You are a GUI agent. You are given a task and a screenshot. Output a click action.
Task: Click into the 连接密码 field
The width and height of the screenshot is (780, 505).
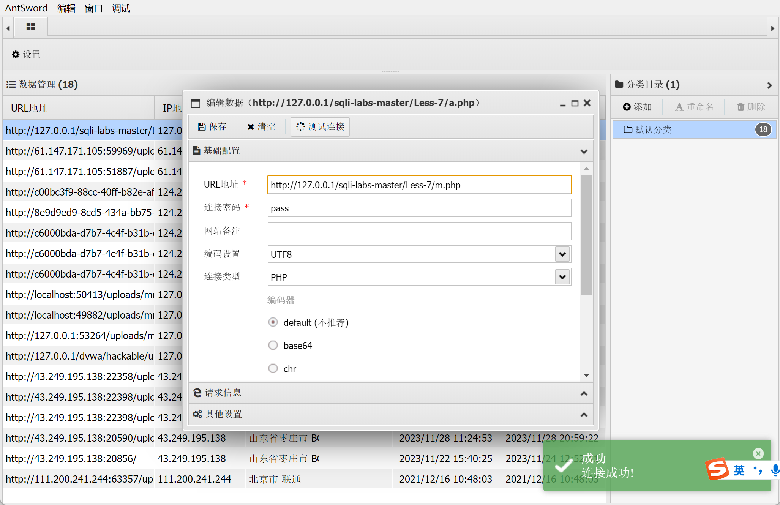(x=419, y=208)
